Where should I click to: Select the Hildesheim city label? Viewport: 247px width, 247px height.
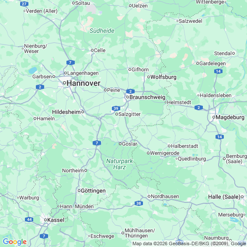(x=66, y=112)
